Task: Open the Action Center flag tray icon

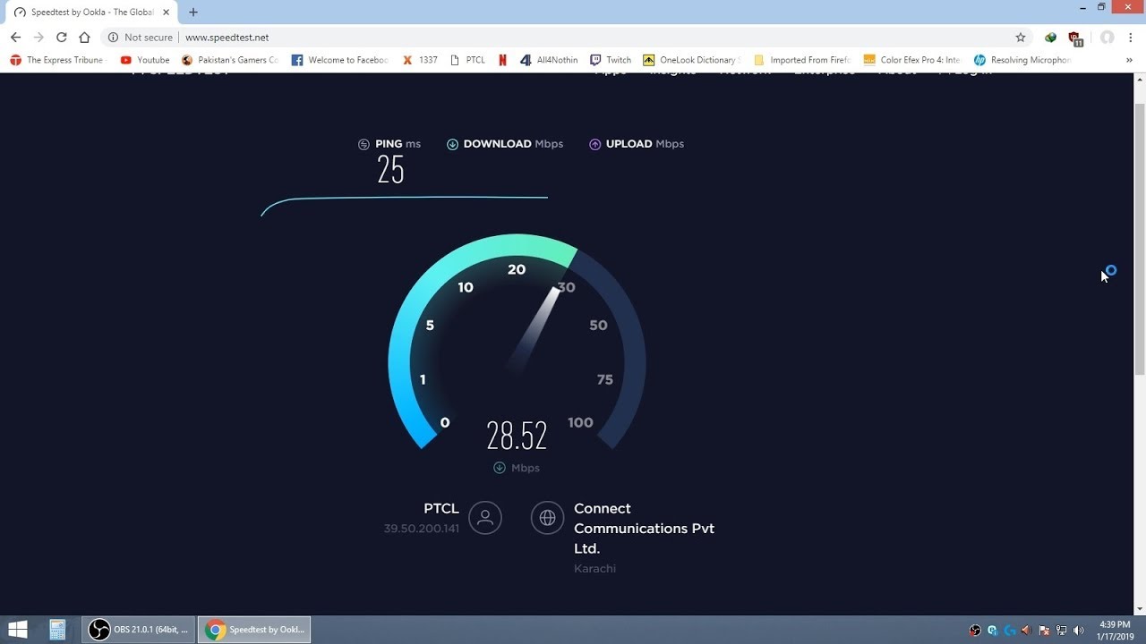Action: click(x=1045, y=631)
